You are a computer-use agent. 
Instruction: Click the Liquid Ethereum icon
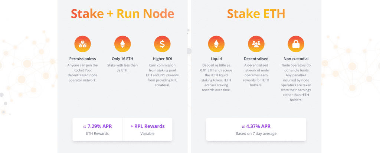pos(216,44)
